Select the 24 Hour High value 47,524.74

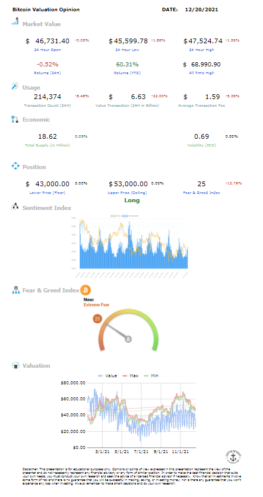click(205, 41)
